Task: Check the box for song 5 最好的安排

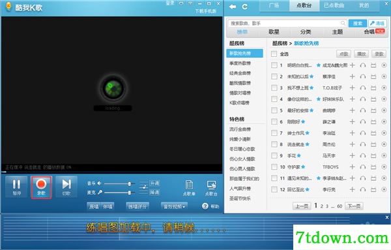Action: (274, 110)
